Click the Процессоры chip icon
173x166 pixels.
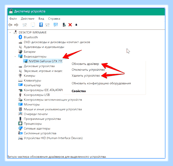(x=20, y=123)
